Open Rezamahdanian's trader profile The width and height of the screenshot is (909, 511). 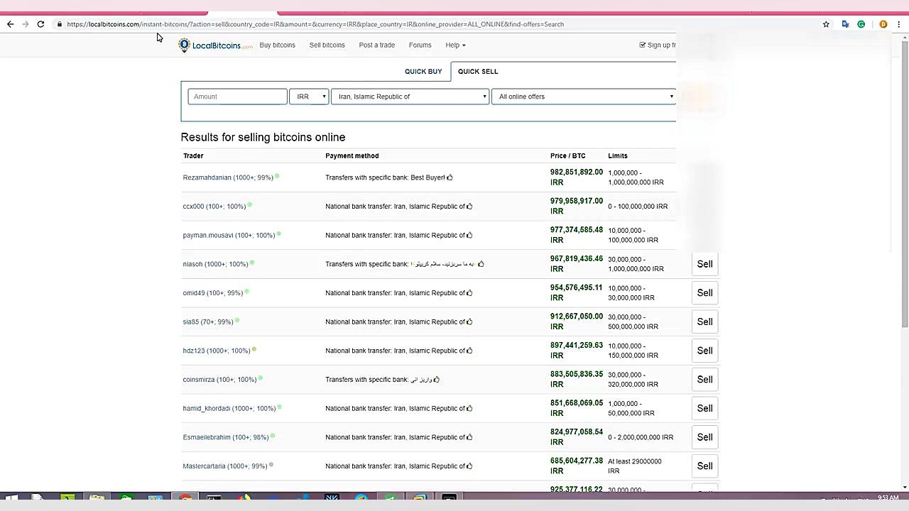[228, 177]
